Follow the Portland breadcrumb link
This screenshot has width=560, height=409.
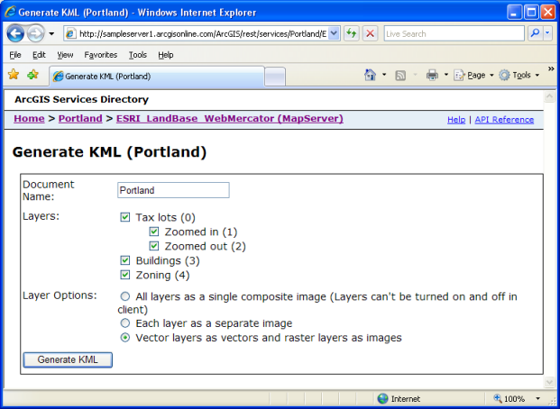coord(80,119)
